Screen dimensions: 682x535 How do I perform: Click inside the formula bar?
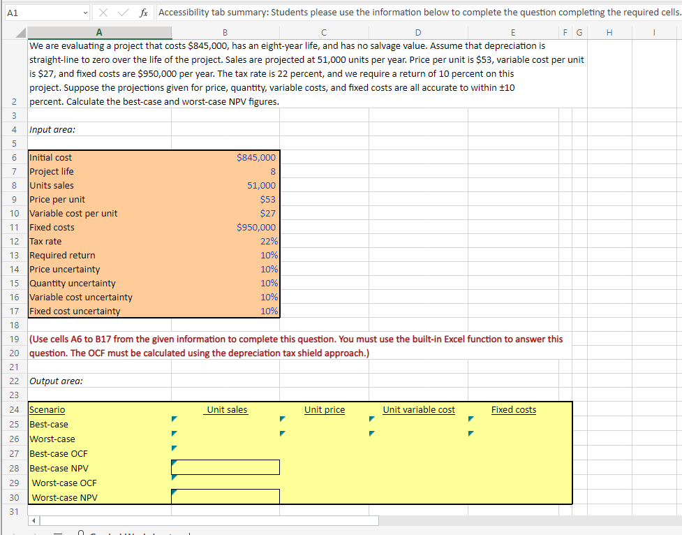click(349, 12)
